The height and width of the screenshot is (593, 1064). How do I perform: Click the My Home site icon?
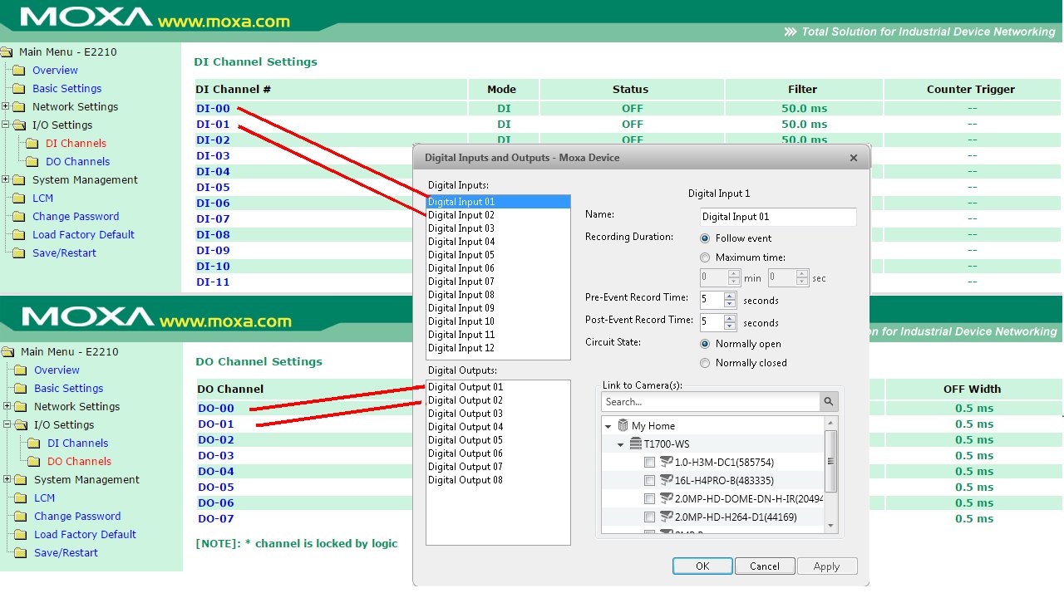click(x=623, y=426)
